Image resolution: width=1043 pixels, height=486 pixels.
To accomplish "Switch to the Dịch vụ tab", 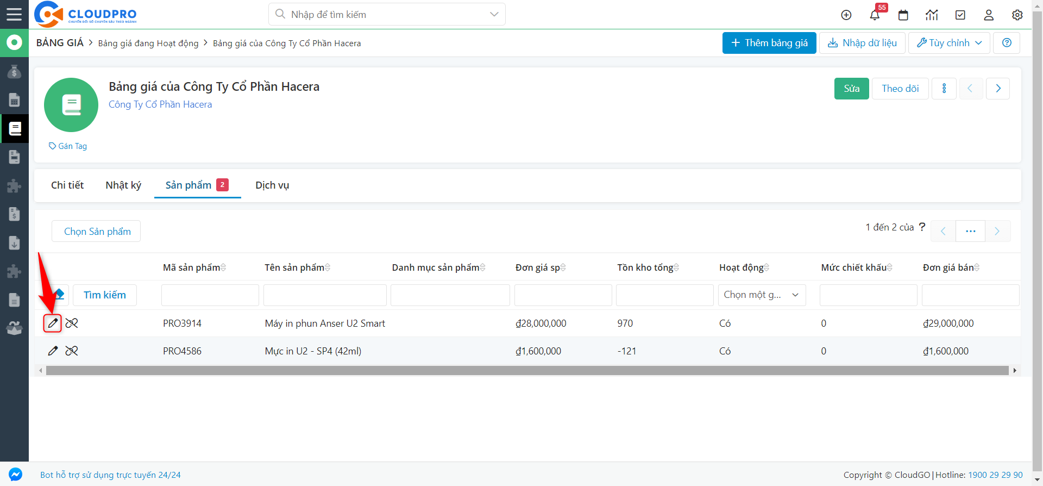I will (272, 185).
